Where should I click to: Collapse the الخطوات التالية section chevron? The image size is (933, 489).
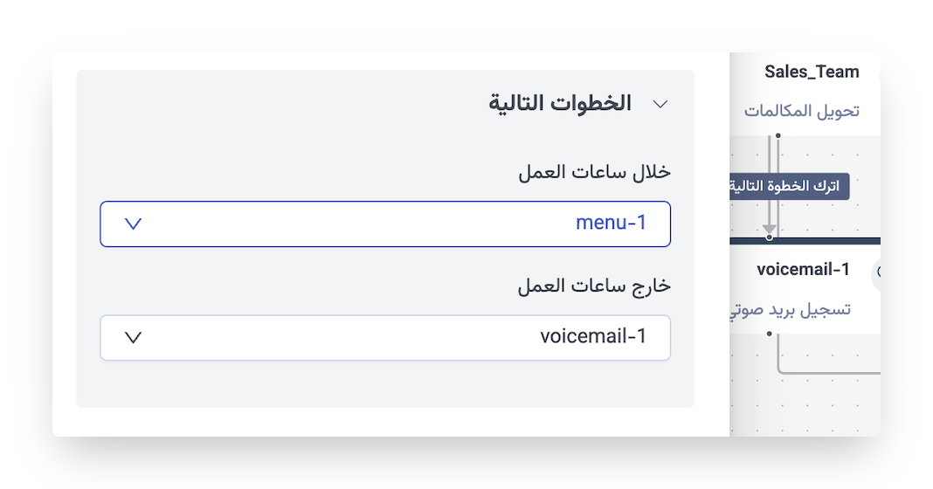(660, 104)
